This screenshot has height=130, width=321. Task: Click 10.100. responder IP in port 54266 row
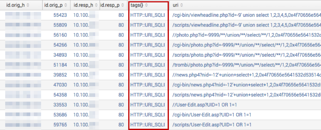(x=81, y=45)
